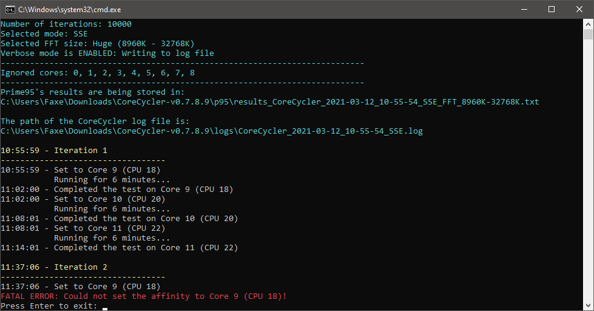Open the cmd.exe system menu icon

pyautogui.click(x=10, y=10)
